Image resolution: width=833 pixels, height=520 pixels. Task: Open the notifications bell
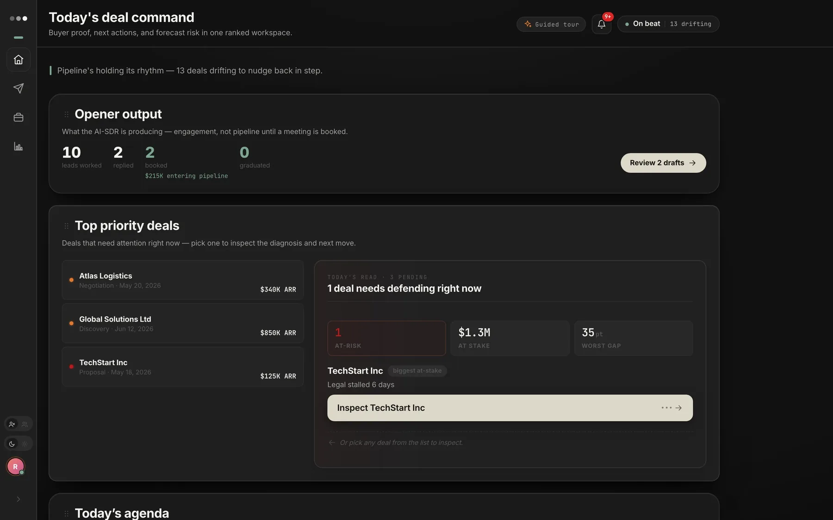(x=602, y=24)
